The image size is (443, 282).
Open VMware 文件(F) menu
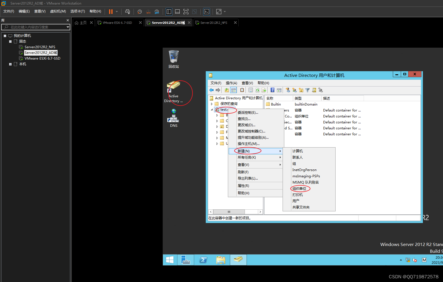[9, 11]
